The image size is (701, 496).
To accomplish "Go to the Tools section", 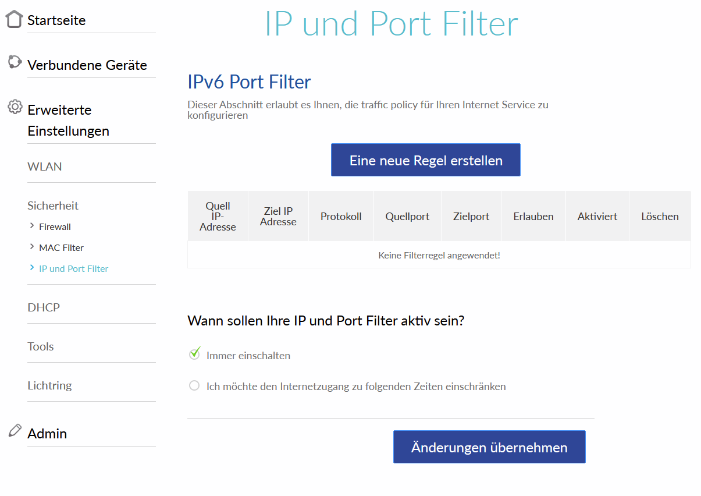I will click(x=41, y=346).
